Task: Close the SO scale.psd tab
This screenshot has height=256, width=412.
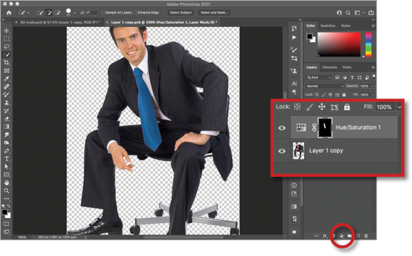Action: (16, 23)
